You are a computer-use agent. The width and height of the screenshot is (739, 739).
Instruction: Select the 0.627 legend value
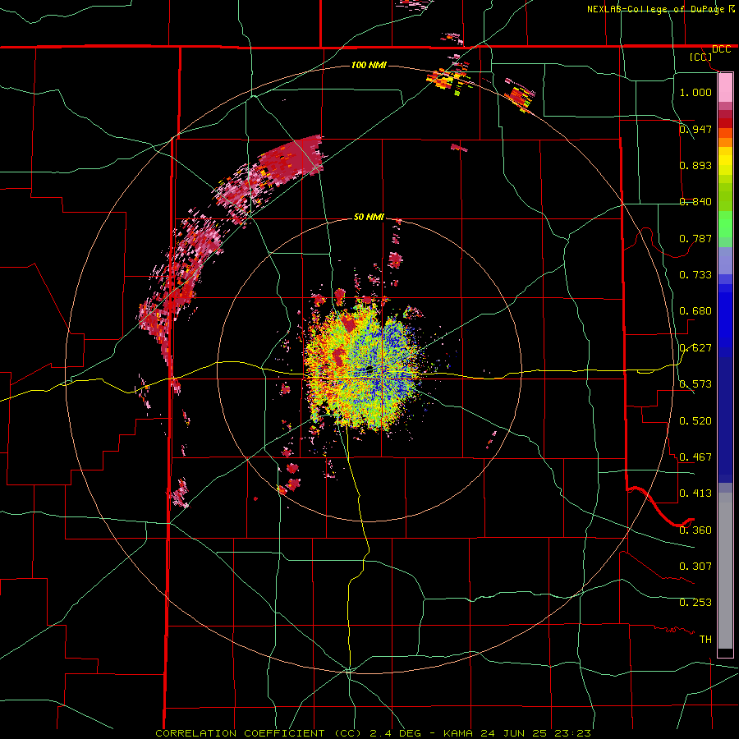coord(695,347)
